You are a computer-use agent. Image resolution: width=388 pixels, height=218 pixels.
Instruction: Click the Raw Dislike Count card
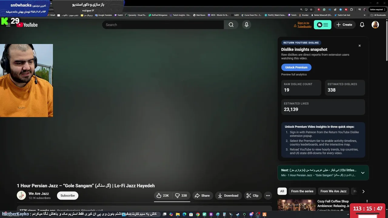(301, 88)
